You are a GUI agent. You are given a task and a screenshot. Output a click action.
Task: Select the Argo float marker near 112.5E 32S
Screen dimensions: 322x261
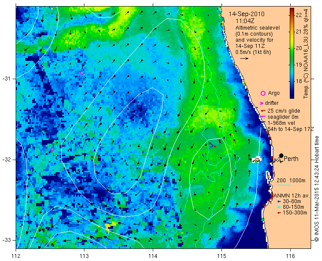click(52, 149)
